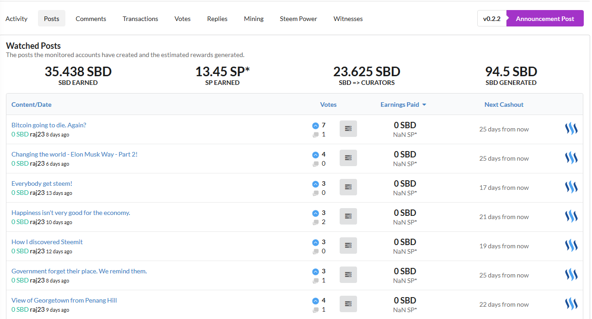
Task: Click upvote icon on Happiness economy row
Action: point(315,213)
